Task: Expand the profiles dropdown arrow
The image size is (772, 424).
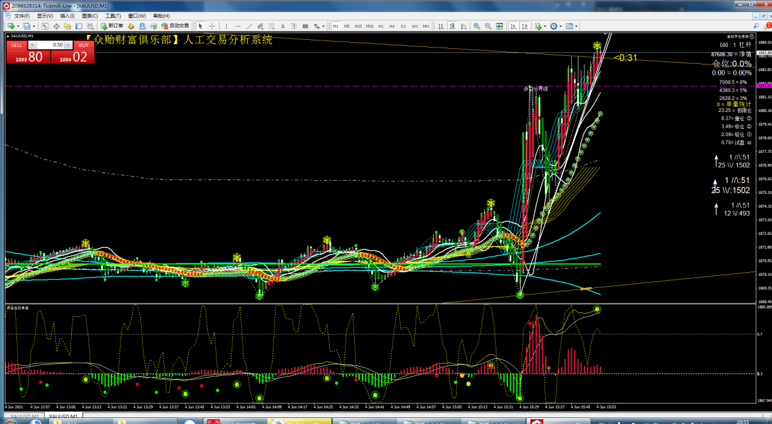Action: point(34,26)
